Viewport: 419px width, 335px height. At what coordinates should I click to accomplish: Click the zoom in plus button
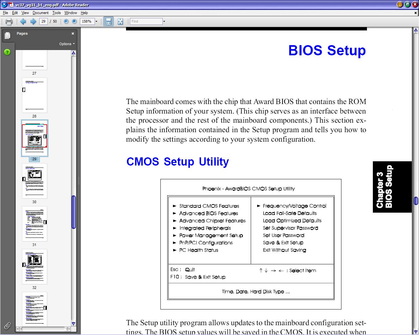(74, 21)
